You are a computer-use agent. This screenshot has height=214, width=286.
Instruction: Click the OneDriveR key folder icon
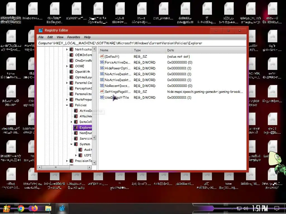(71, 60)
